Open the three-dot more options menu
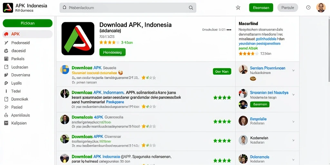The width and height of the screenshot is (330, 165). [x=229, y=30]
